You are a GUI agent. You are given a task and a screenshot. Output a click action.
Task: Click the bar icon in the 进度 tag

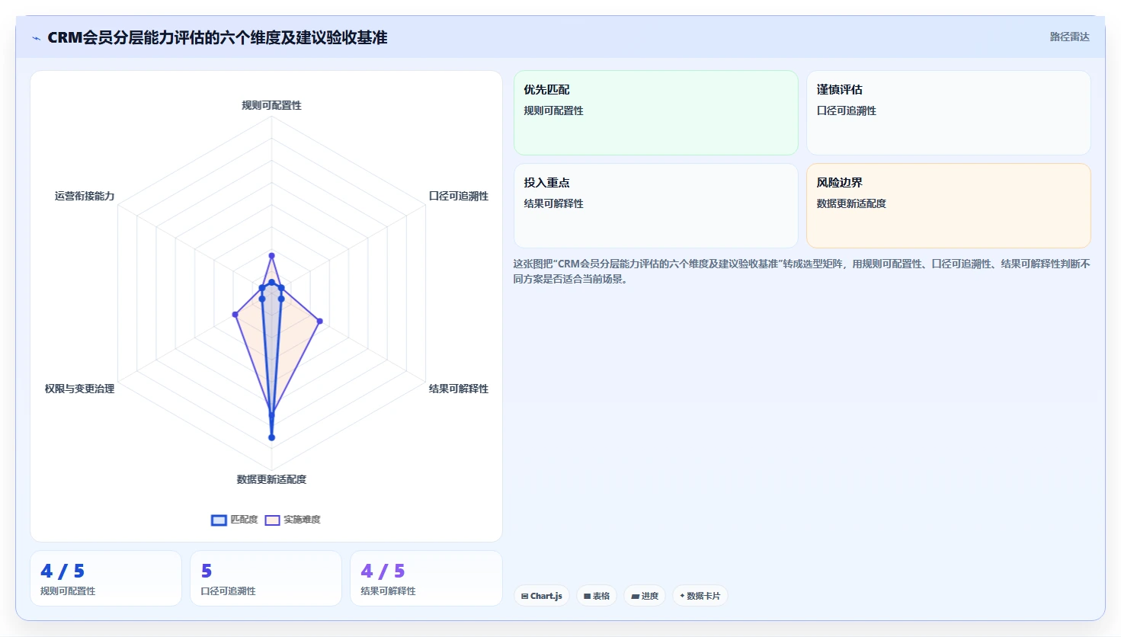(x=635, y=596)
